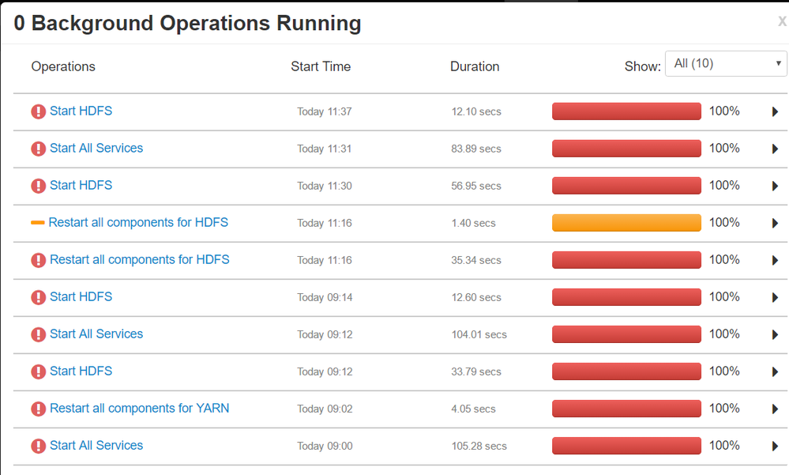The height and width of the screenshot is (475, 789).
Task: Expand the orange Restart HDFS row arrow
Action: 776,224
